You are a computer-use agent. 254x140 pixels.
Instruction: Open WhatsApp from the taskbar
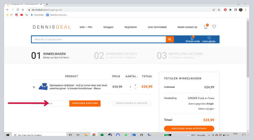(126, 135)
